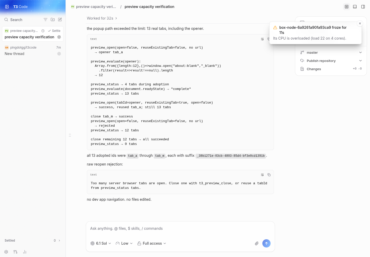The image size is (370, 257).
Task: Click the Settle button on the active thread
Action: [x=54, y=31]
